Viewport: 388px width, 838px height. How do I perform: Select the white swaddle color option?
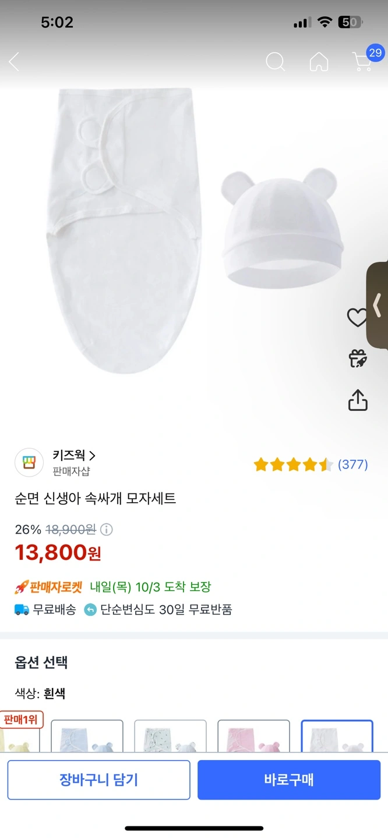337,737
